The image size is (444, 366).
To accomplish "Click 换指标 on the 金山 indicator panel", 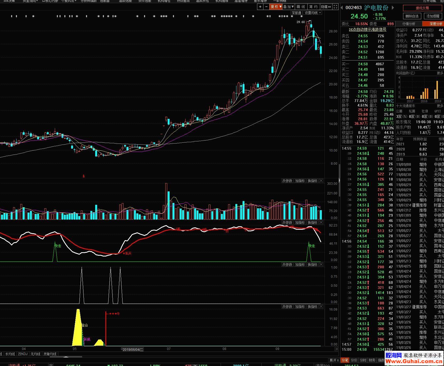I will (x=312, y=307).
